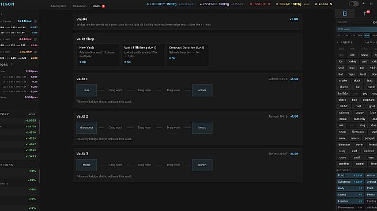Open the adams account menu
The width and height of the screenshot is (377, 211).
click(x=323, y=4)
